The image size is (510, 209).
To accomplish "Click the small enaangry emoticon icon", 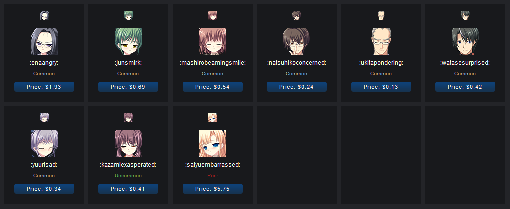I will 44,16.
